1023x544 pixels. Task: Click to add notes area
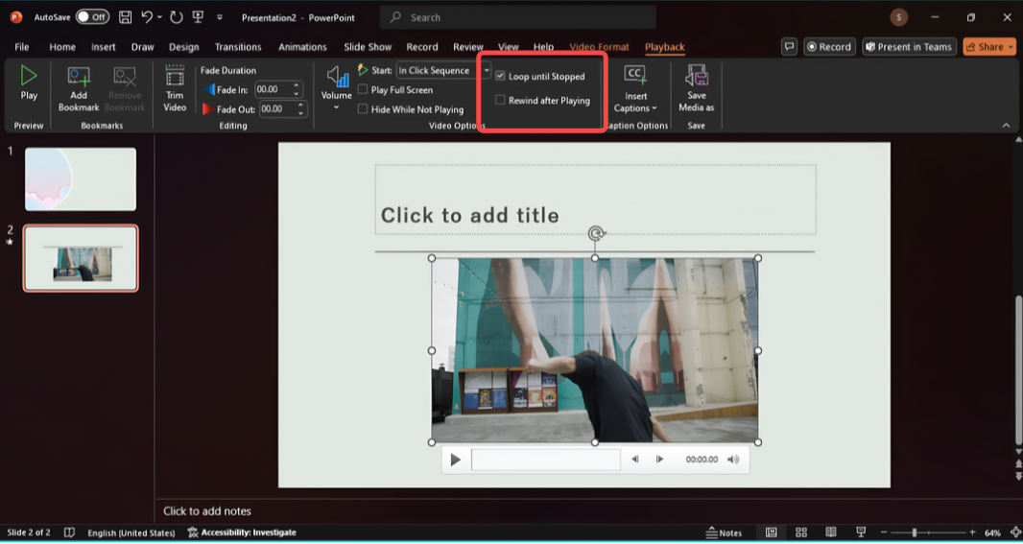click(x=207, y=510)
